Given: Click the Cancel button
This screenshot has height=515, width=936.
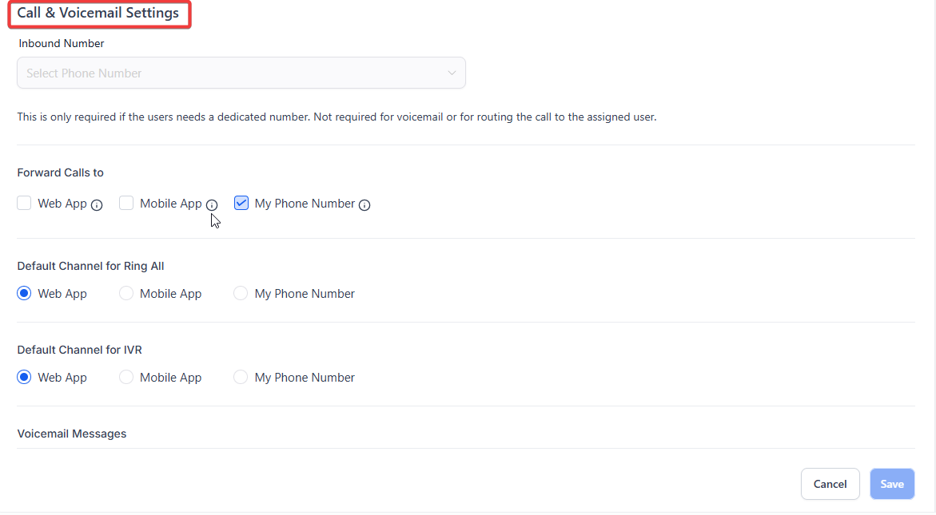Looking at the screenshot, I should tap(830, 484).
